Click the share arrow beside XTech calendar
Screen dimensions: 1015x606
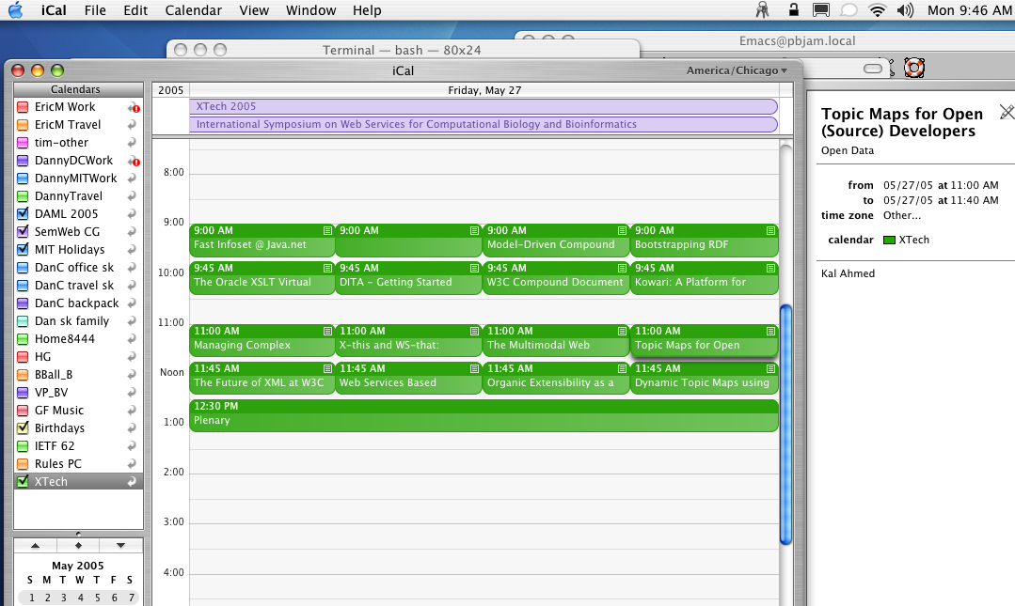(x=132, y=482)
